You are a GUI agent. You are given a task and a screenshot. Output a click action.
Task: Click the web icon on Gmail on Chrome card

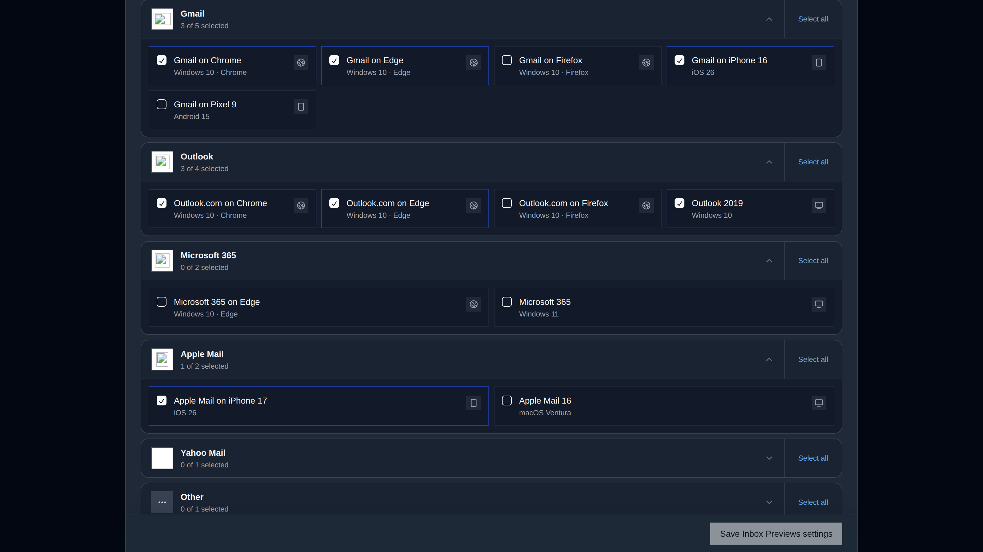301,63
